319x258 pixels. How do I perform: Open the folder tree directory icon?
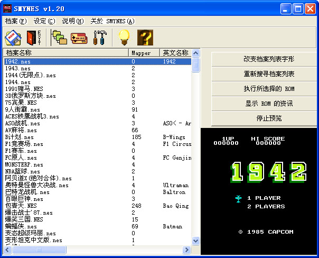59,38
